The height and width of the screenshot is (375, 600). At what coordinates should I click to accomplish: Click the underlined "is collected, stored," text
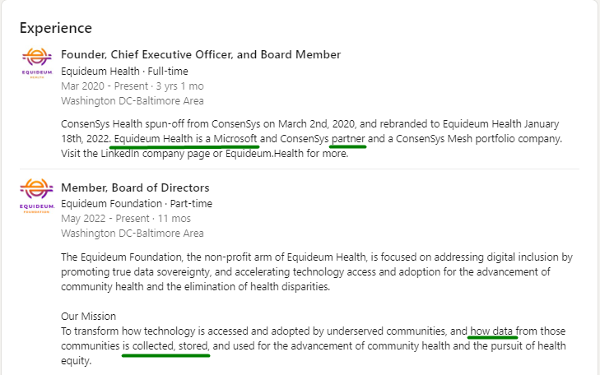coord(165,346)
